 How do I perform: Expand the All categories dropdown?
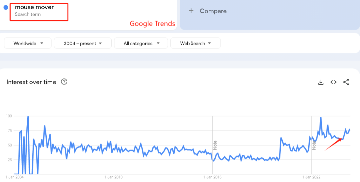[x=141, y=43]
